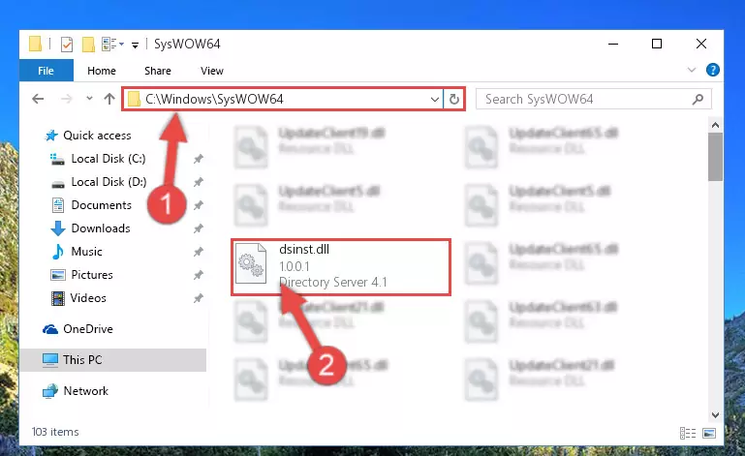This screenshot has width=745, height=456.
Task: Switch to the Share ribbon tab
Action: 158,71
